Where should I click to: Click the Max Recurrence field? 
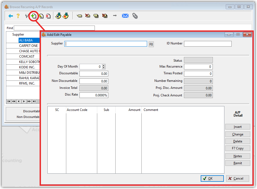(198, 67)
